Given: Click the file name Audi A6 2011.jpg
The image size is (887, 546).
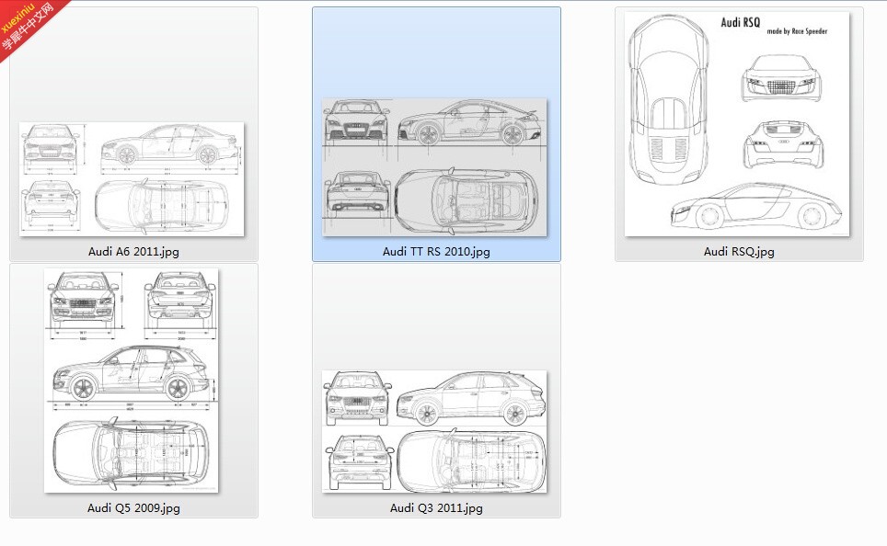Looking at the screenshot, I should (x=133, y=252).
